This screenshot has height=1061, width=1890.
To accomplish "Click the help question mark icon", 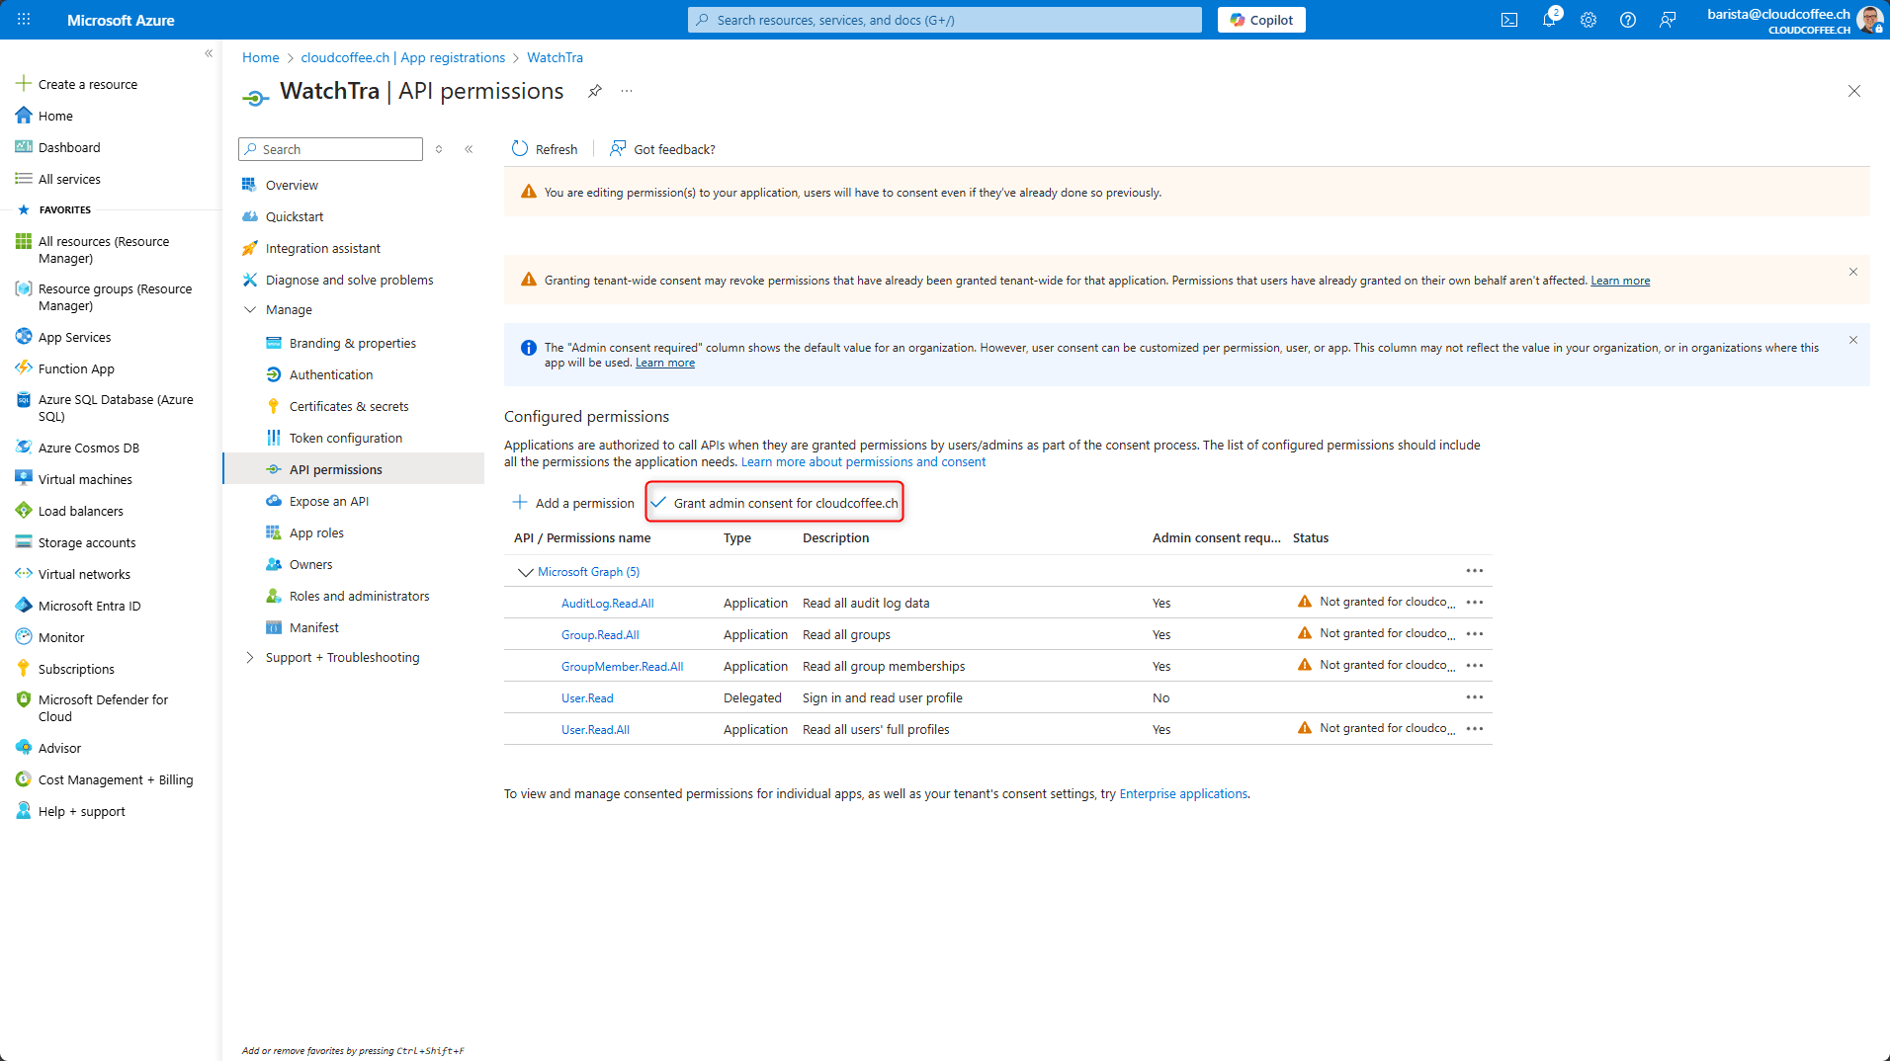I will [x=1627, y=20].
